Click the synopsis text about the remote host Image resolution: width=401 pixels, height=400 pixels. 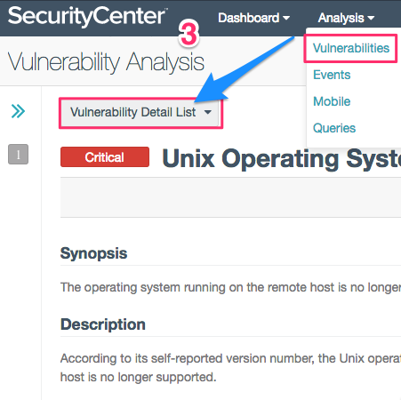click(230, 287)
